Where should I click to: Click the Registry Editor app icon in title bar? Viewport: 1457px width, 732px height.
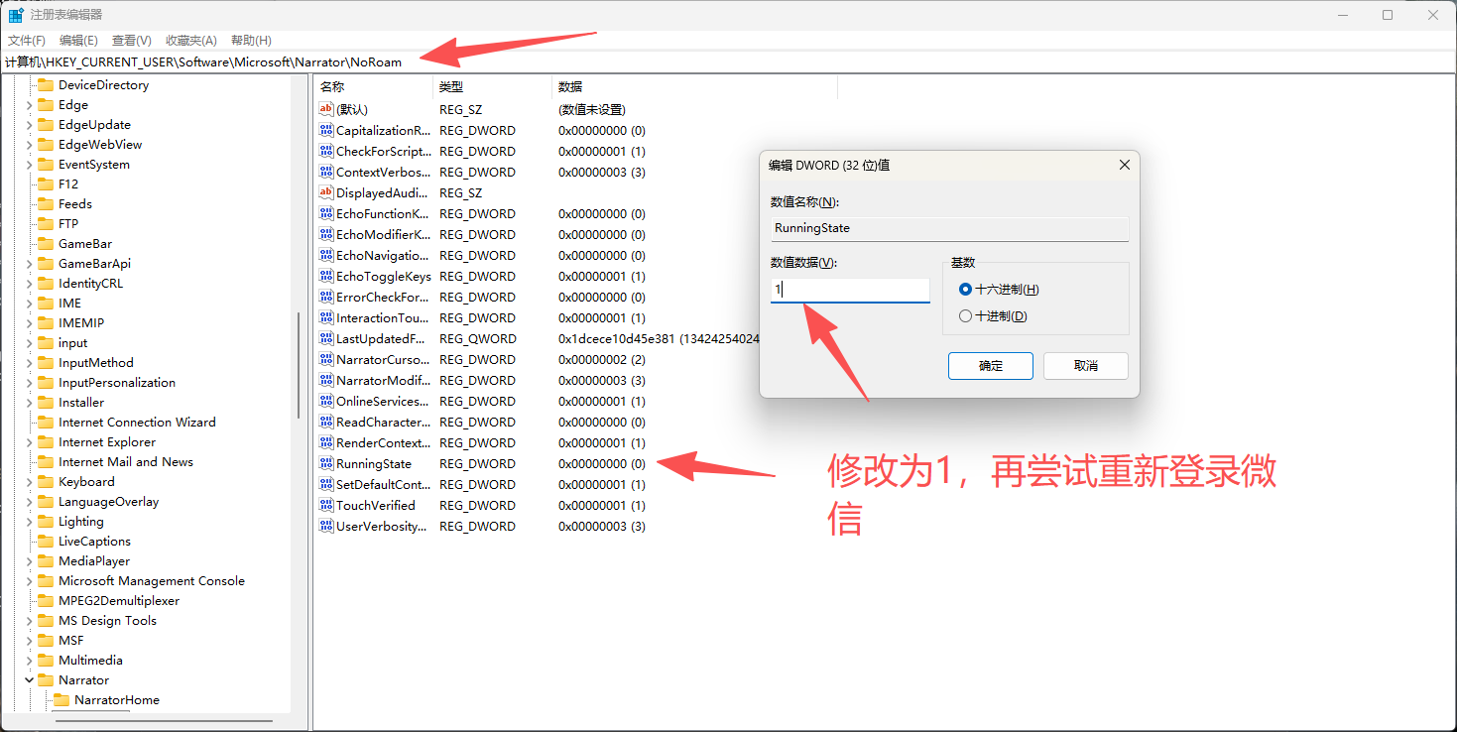coord(16,15)
